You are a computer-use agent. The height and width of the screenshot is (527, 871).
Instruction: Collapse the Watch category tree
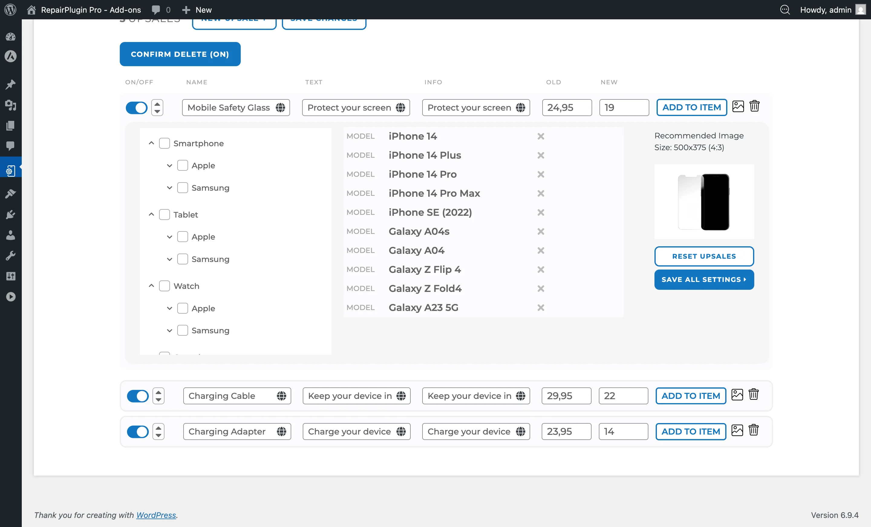(x=151, y=286)
